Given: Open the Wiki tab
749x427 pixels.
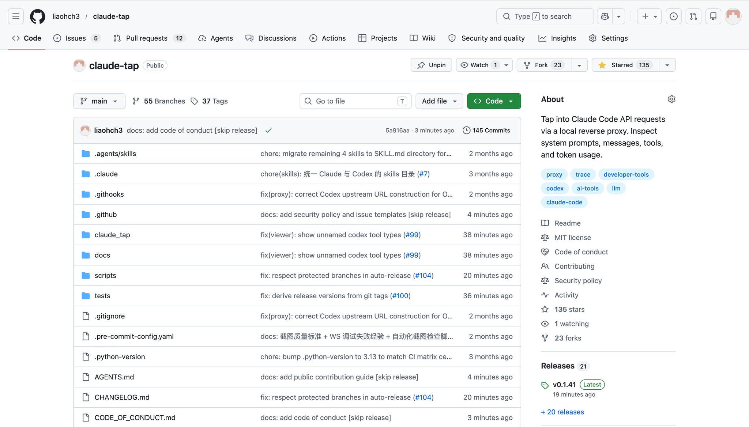Looking at the screenshot, I should (422, 38).
